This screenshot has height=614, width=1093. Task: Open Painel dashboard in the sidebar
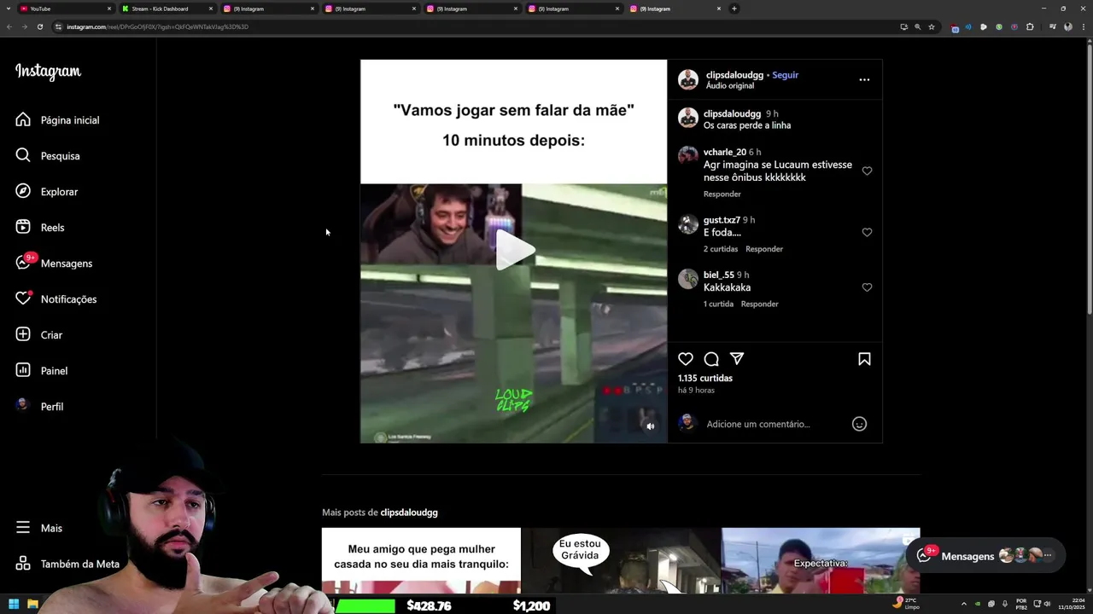coord(43,371)
